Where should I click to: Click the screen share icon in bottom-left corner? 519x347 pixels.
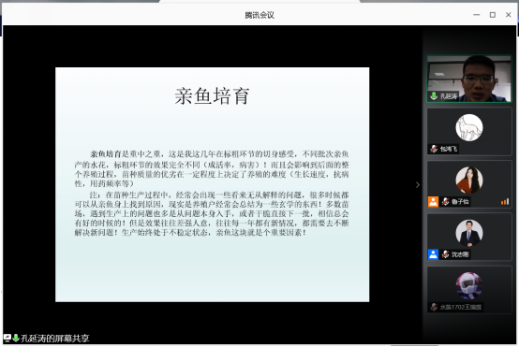[7, 338]
